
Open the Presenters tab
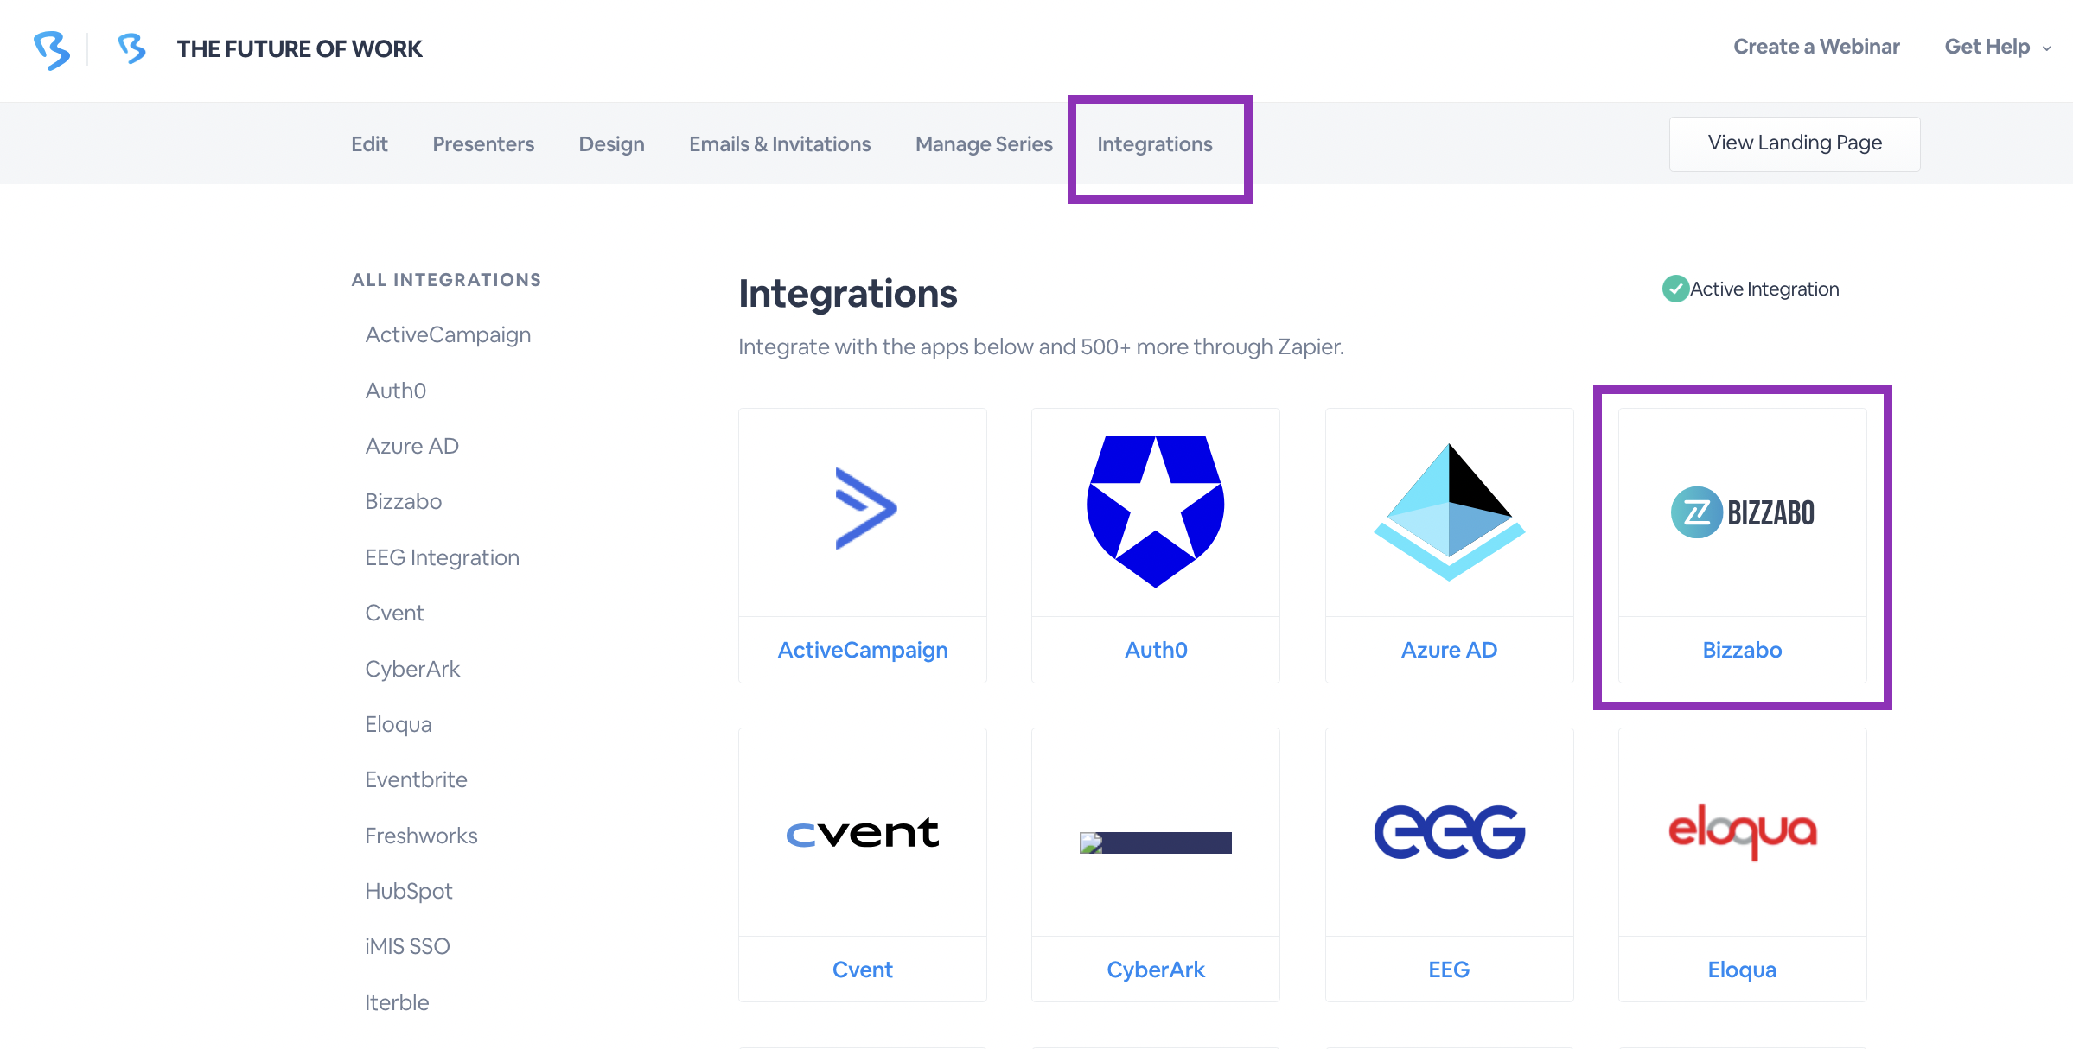click(x=483, y=143)
